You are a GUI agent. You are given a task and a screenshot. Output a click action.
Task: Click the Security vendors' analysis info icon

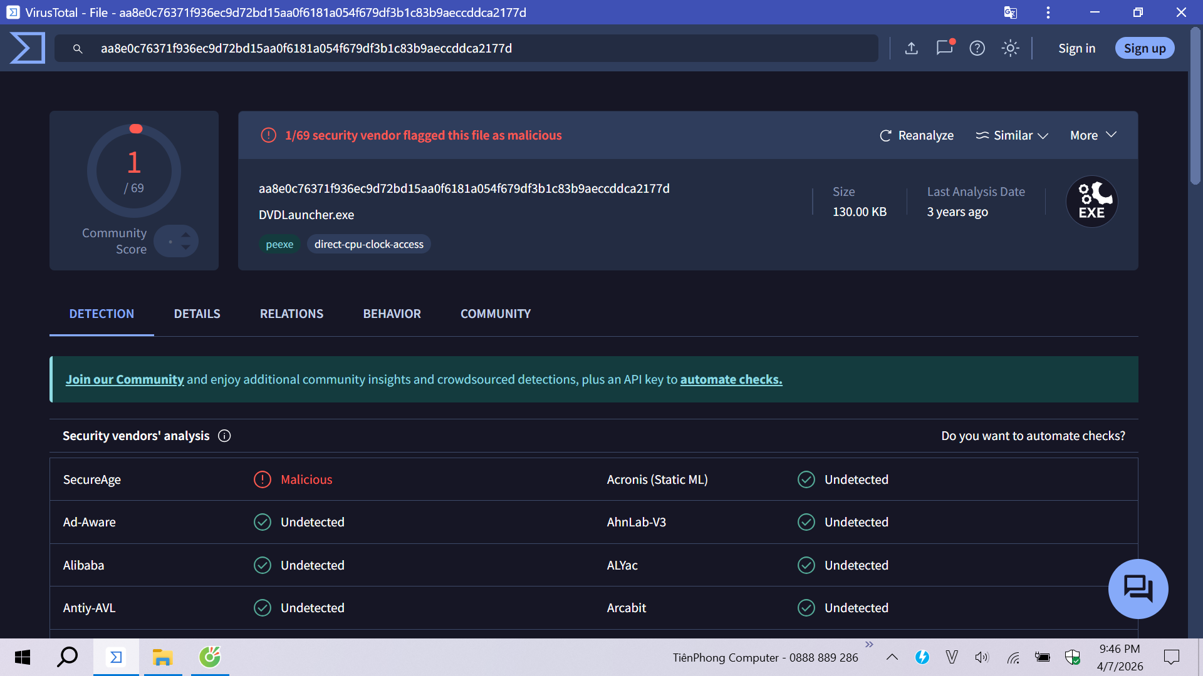[x=224, y=436]
